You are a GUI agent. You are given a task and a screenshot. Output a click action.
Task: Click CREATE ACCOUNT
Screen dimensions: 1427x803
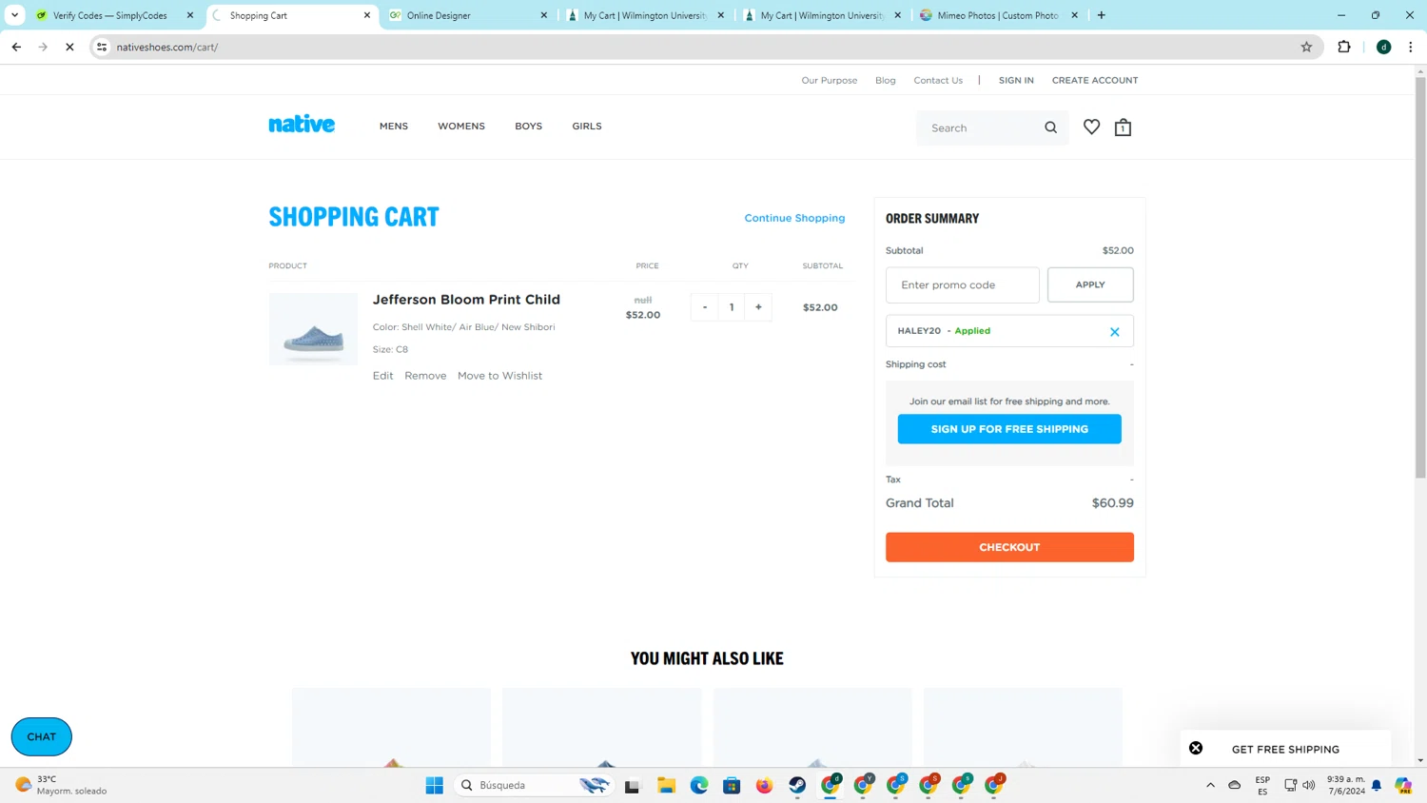1095,80
